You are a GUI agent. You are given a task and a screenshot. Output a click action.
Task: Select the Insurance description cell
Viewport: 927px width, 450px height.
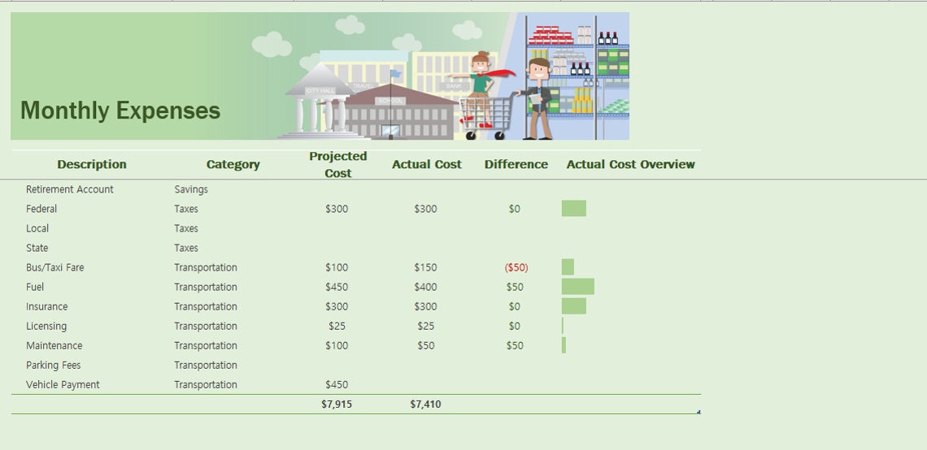[x=46, y=306]
